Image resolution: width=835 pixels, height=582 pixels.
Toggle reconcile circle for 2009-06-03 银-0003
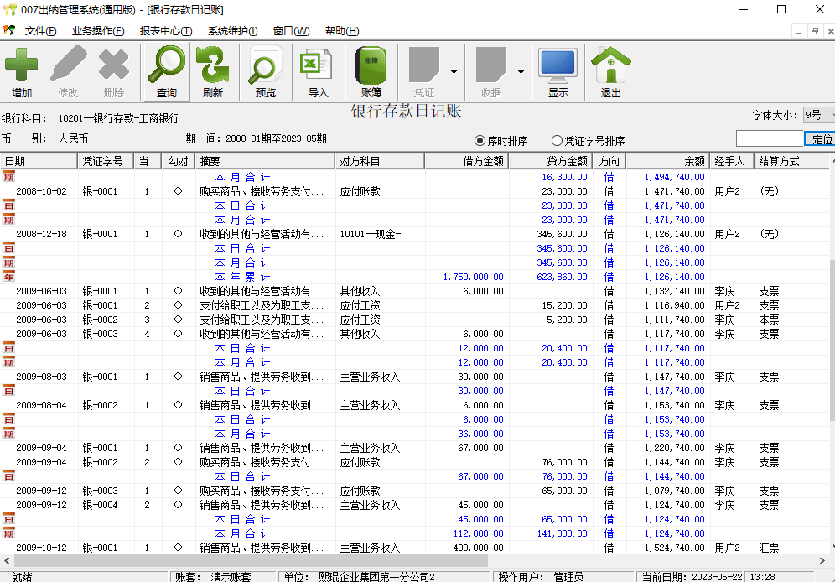pyautogui.click(x=178, y=333)
